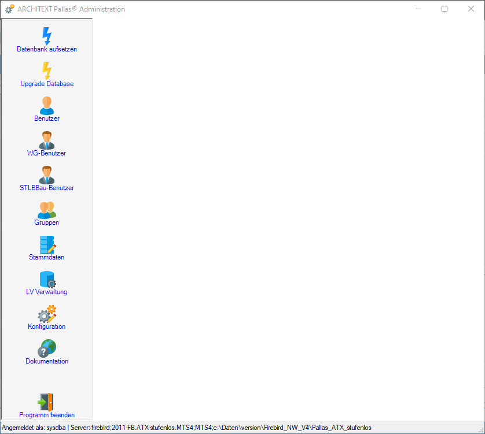The image size is (485, 434).
Task: Click the Programm beenden label
Action: coord(47,415)
